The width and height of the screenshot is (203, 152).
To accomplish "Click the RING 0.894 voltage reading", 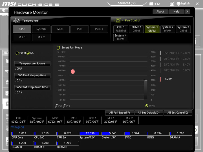I will pos(158,133).
